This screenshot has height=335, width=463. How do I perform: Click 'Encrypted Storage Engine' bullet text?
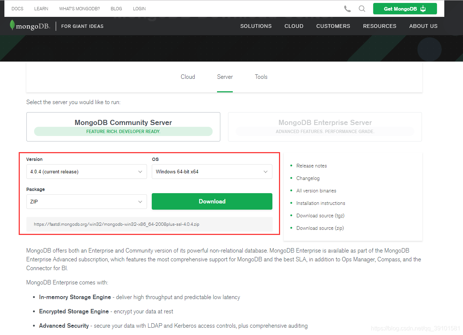[x=74, y=312]
